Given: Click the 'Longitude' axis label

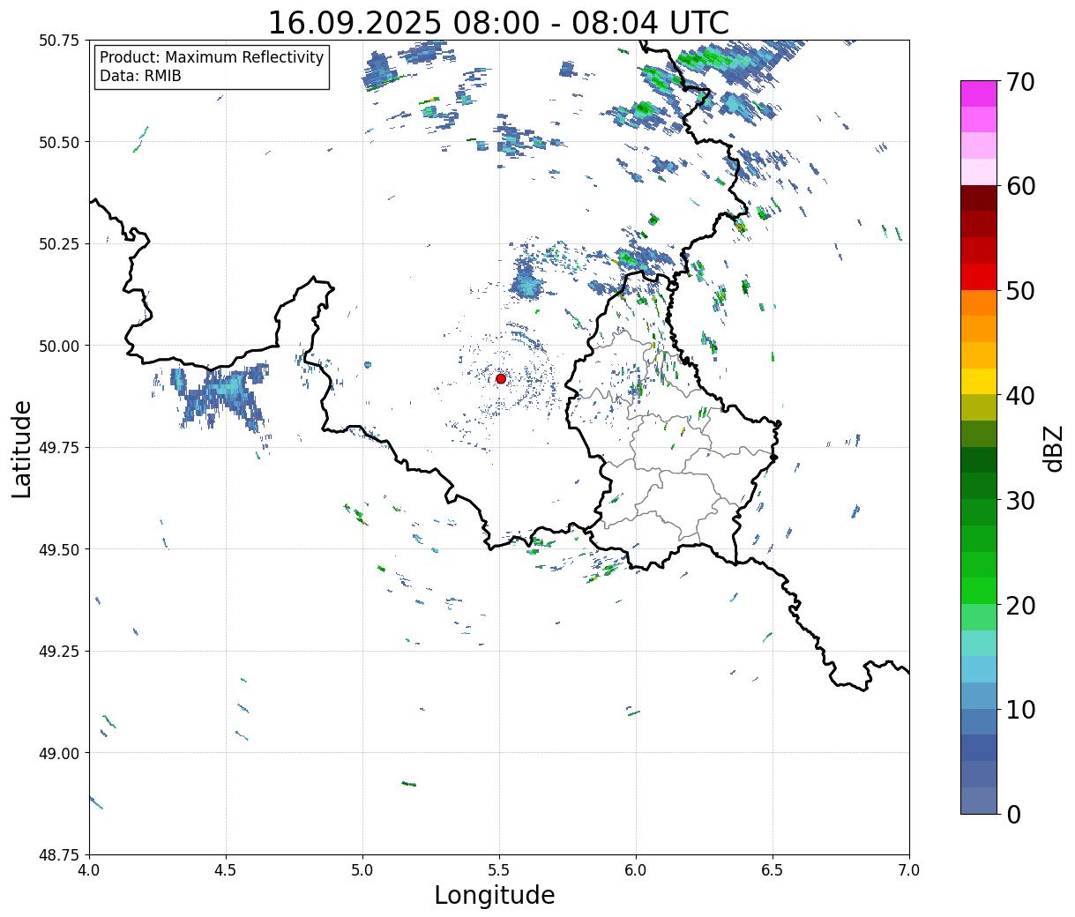Looking at the screenshot, I should (x=495, y=895).
